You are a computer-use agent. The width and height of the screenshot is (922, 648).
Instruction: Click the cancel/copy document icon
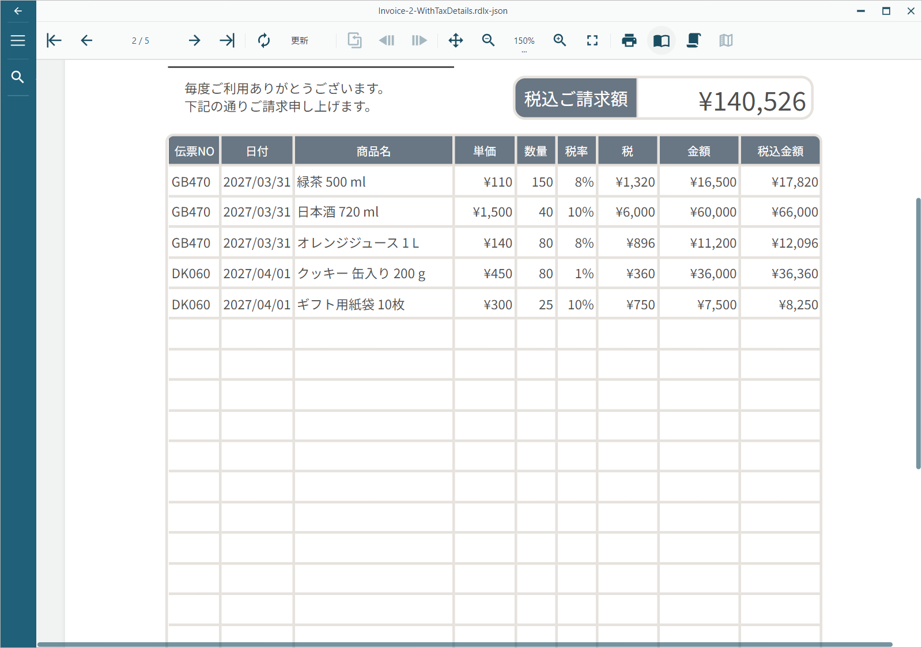coord(354,40)
